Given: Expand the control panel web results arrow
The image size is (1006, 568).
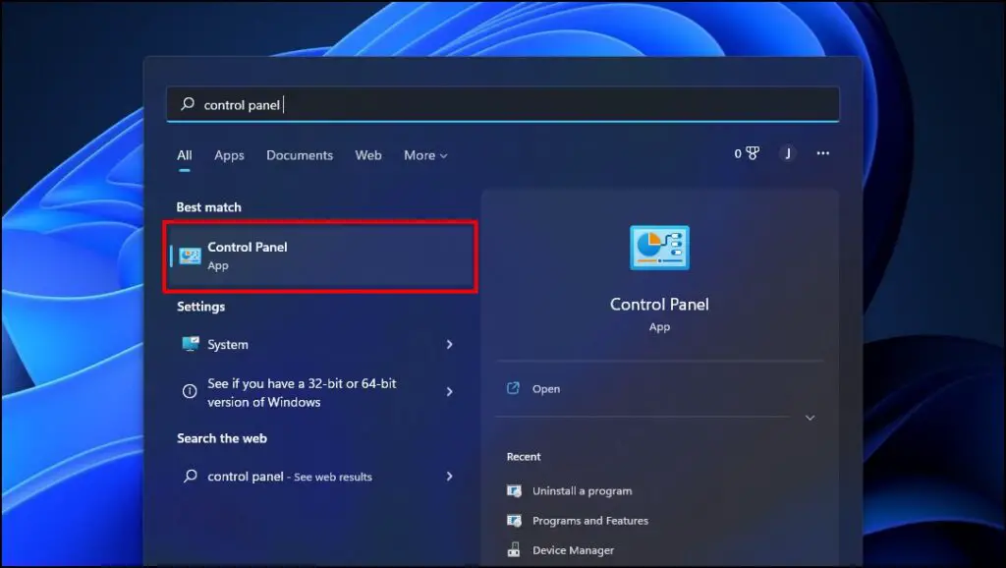Looking at the screenshot, I should 449,476.
